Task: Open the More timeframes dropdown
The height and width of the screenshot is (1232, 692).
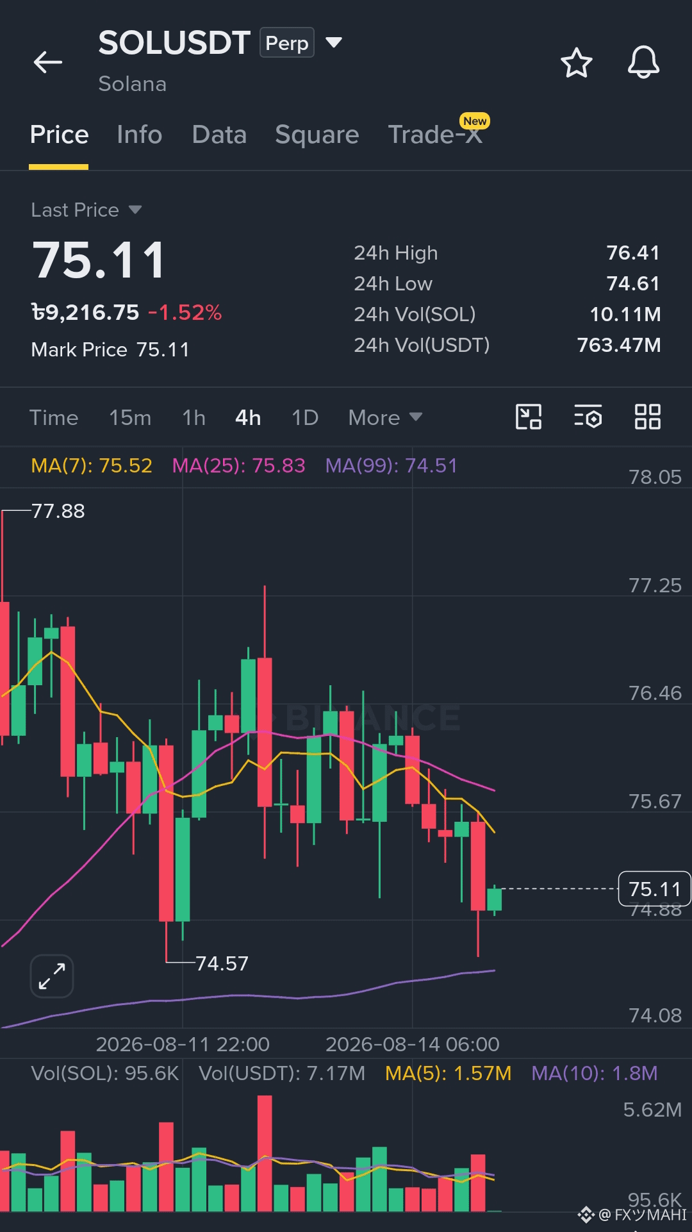Action: coord(385,418)
